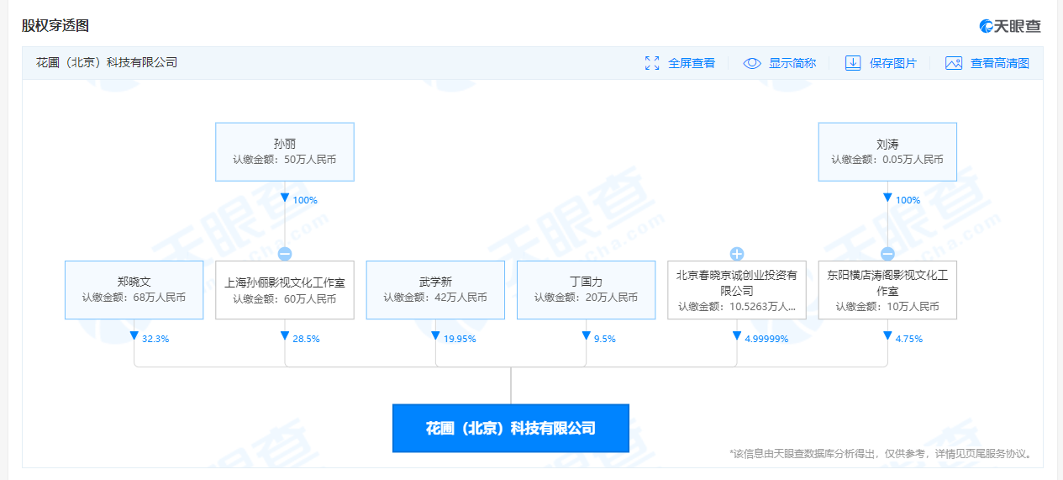The width and height of the screenshot is (1063, 480).
Task: Select the 刘涛 shareholder box
Action: point(887,151)
